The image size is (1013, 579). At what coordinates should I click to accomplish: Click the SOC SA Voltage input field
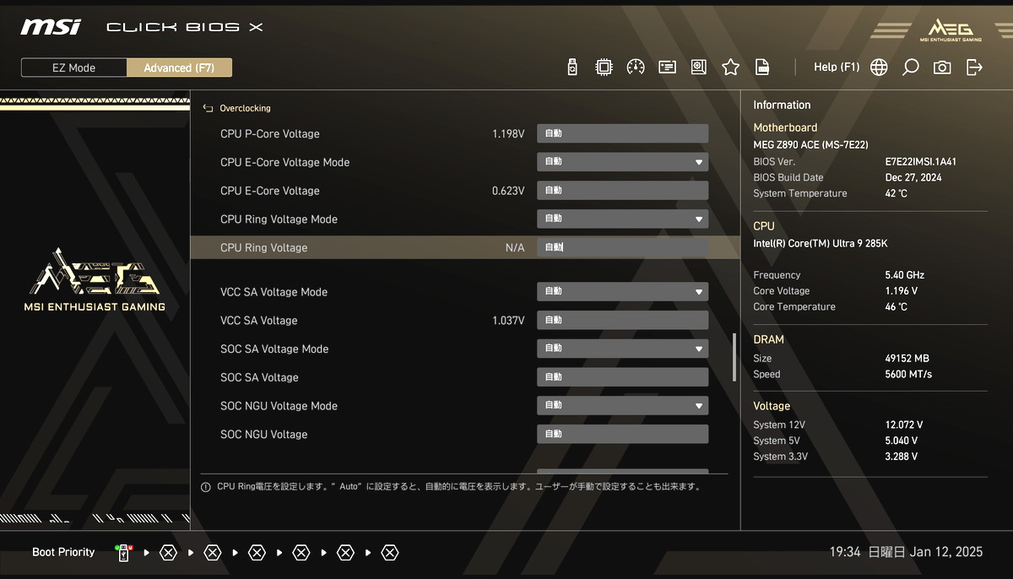(622, 377)
